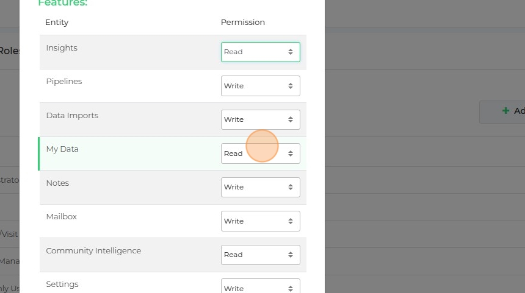
Task: Open the Pipelines permission dropdown
Action: click(260, 86)
